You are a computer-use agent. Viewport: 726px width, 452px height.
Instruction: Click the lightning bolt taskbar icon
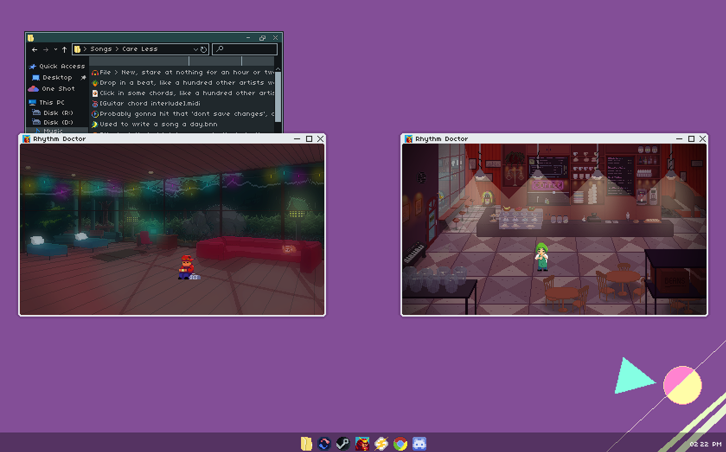(381, 444)
